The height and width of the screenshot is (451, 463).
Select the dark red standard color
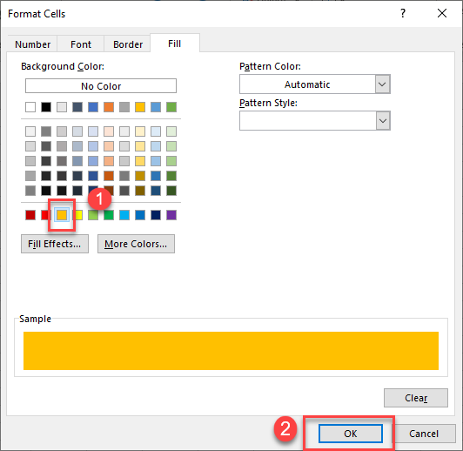point(30,215)
